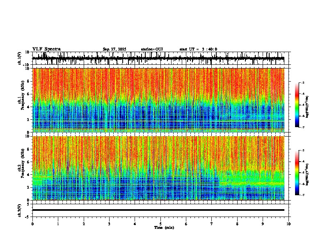The width and height of the screenshot is (325, 251).
Task: Click the "5" tick on ch.3(V) axis
Action: click(29, 204)
